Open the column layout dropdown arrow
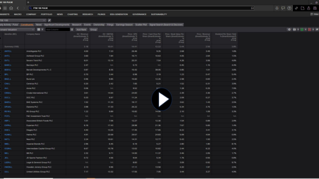The height and width of the screenshot is (179, 319). click(x=43, y=29)
